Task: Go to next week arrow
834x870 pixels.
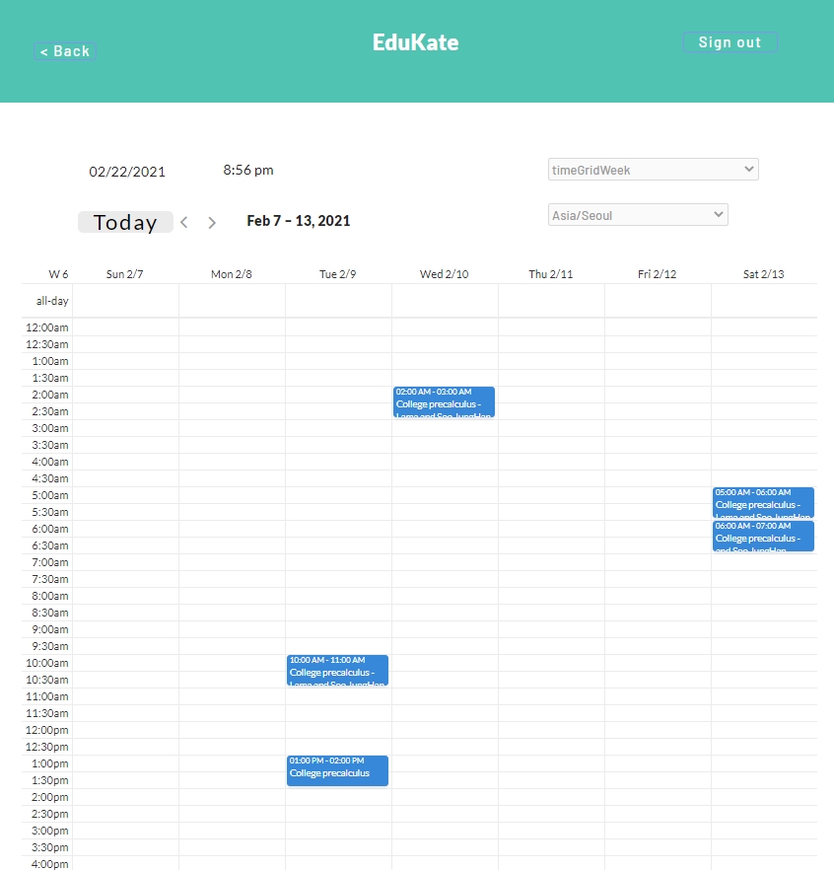Action: coord(212,223)
